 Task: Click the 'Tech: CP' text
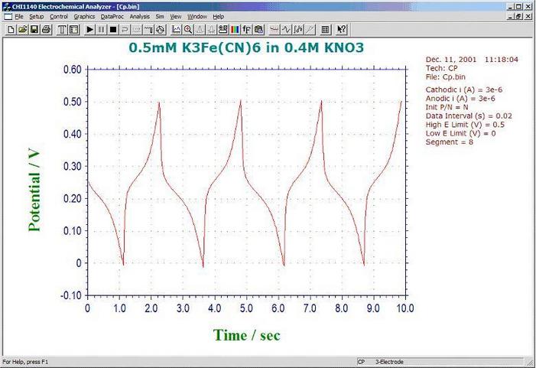pyautogui.click(x=441, y=68)
